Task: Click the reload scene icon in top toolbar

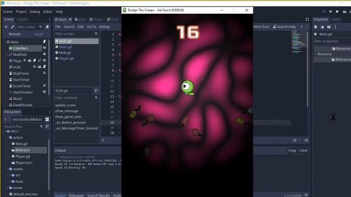Action: click(324, 11)
